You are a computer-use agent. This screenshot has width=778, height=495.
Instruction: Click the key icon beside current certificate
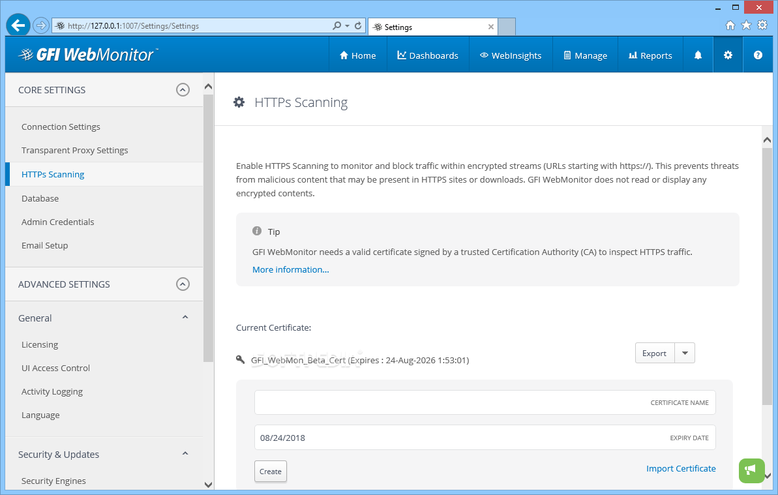click(240, 359)
